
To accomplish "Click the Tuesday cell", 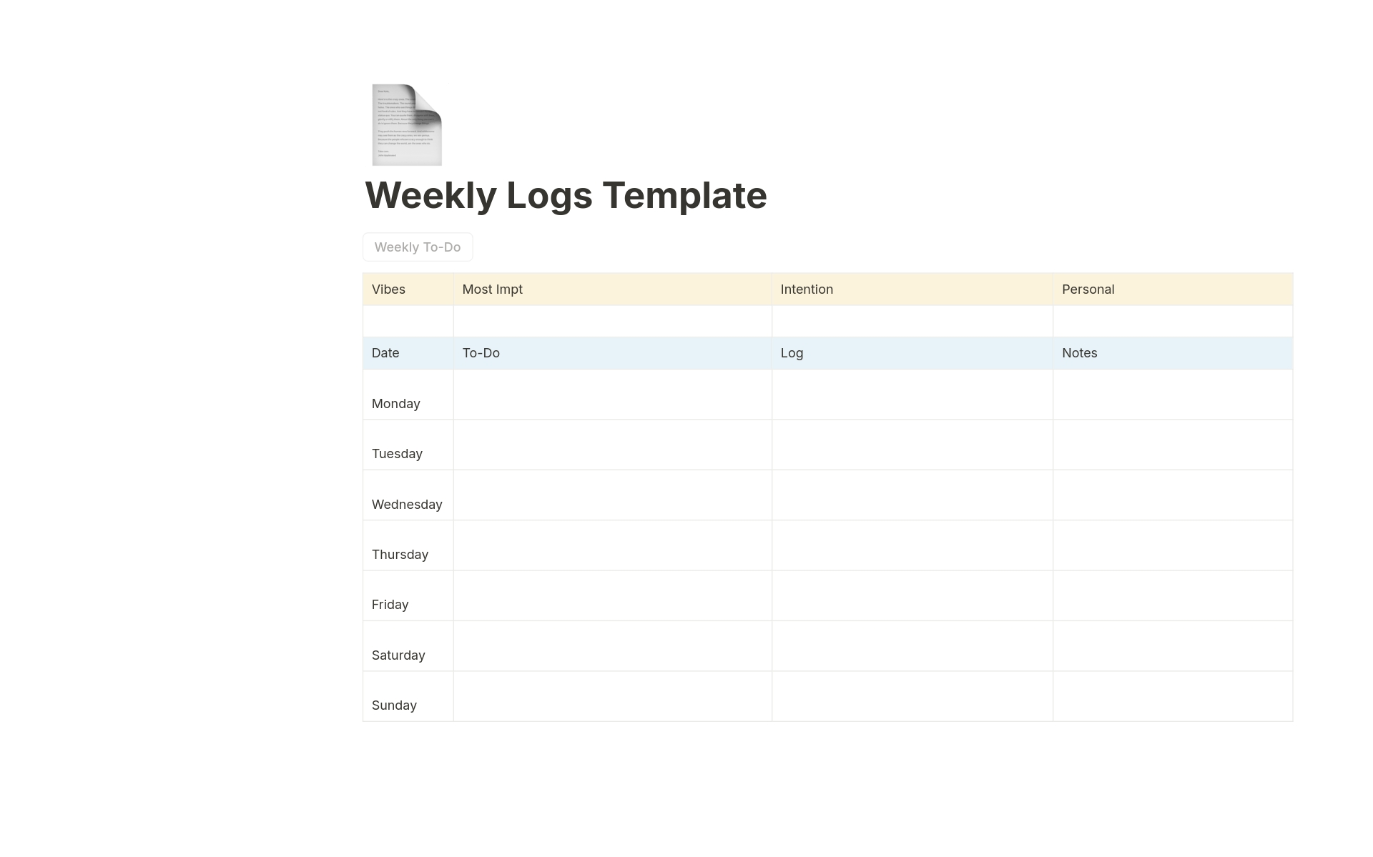I will click(397, 453).
